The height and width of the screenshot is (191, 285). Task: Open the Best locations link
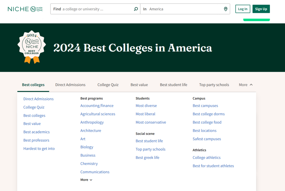pos(205,130)
